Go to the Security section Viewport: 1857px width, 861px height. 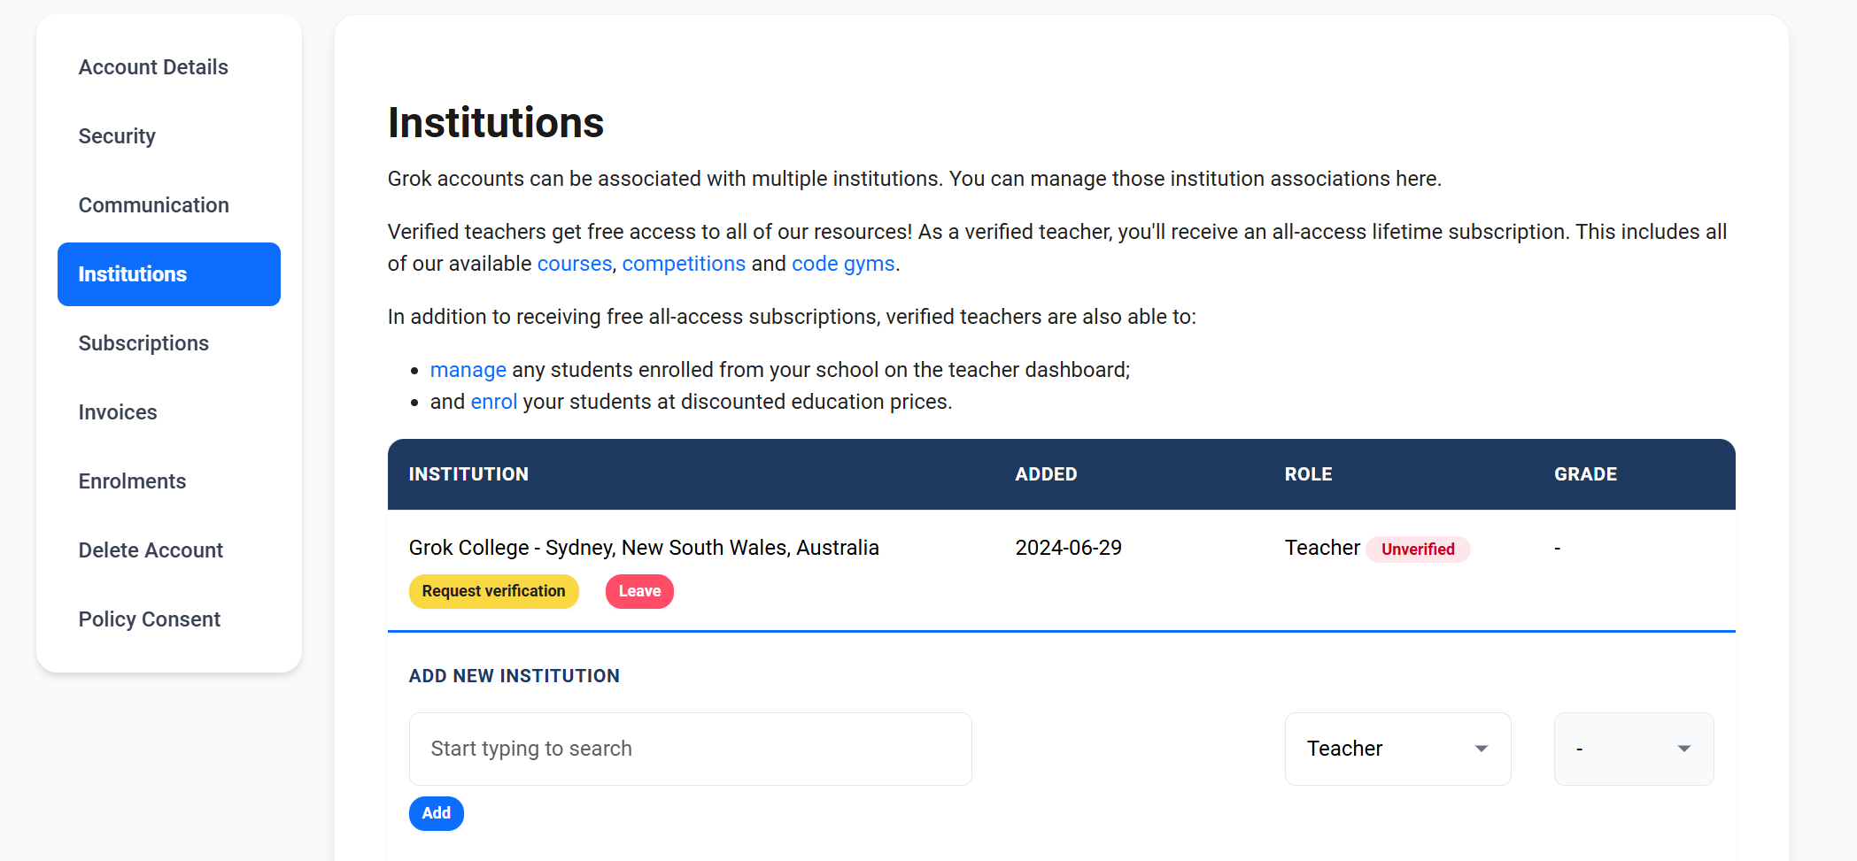[117, 136]
